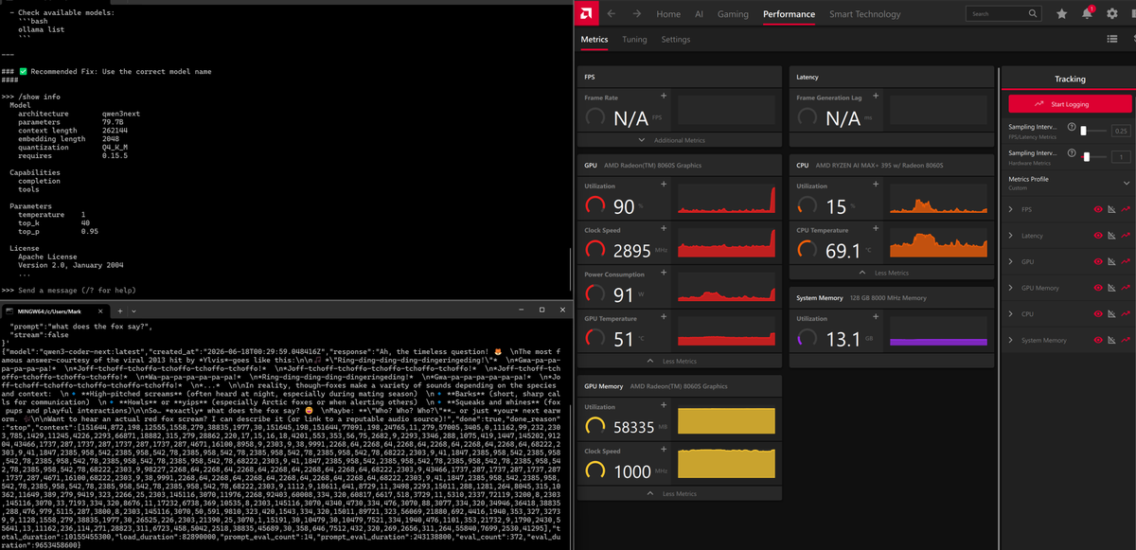Expand the FPS row in Tracking

pyautogui.click(x=1011, y=209)
